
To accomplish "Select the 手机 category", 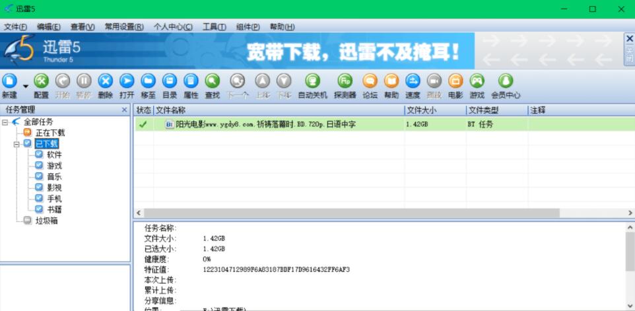I will pos(54,199).
